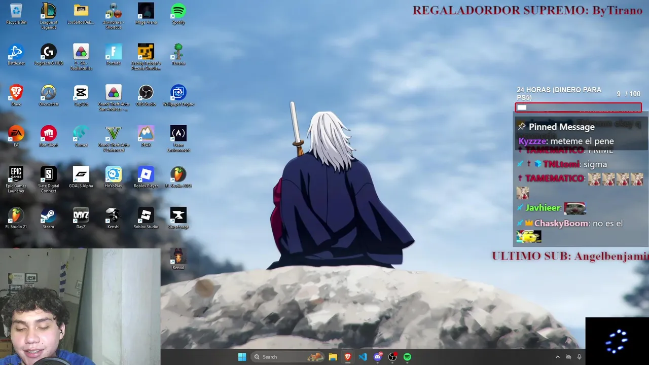The width and height of the screenshot is (649, 365).
Task: Open the Brave browser desktop shortcut
Action: (x=16, y=96)
